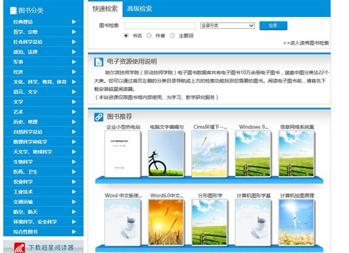Select the 作者 radio button
The image size is (349, 253).
click(149, 36)
